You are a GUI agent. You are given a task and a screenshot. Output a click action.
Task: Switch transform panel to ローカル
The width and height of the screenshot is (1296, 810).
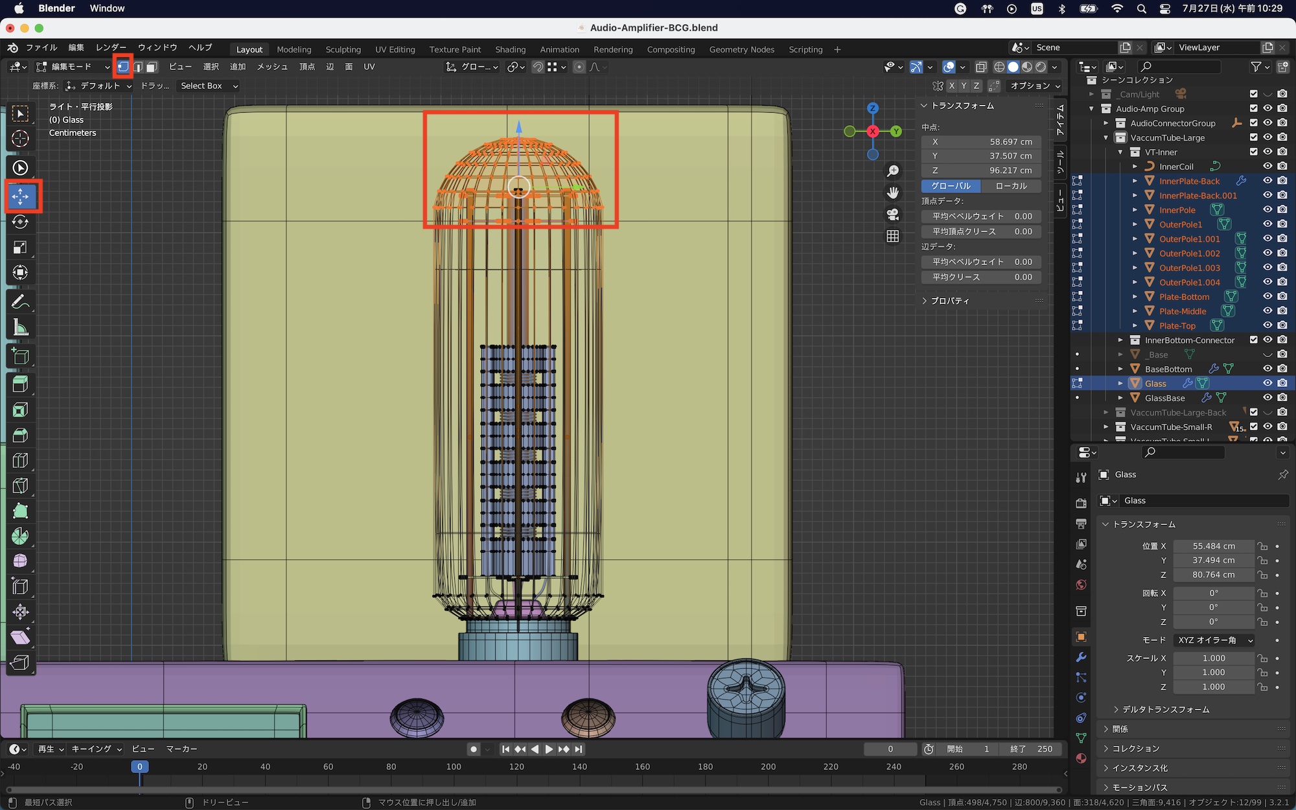[1011, 186]
